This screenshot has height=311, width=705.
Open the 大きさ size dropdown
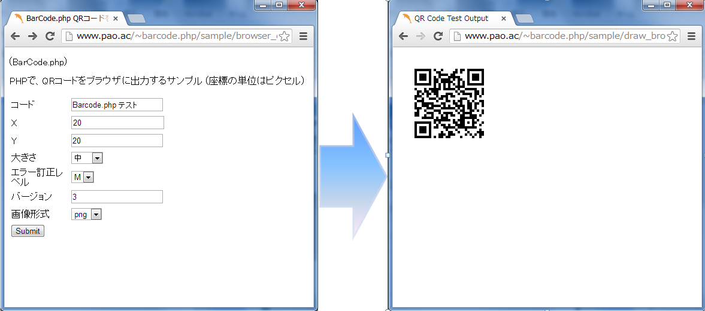tap(87, 157)
